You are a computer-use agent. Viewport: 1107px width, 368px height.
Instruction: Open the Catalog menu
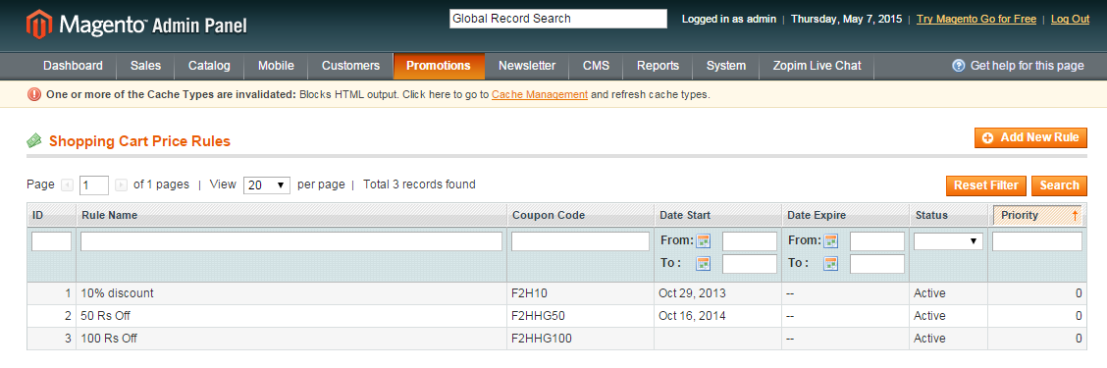[209, 66]
